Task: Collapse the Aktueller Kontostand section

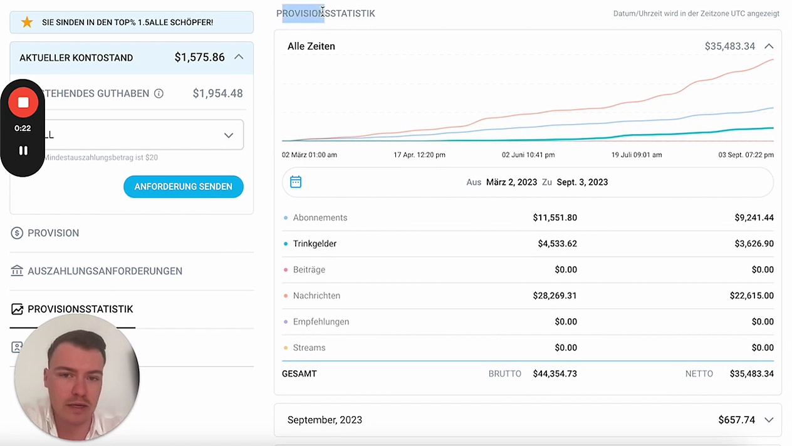Action: [x=239, y=57]
